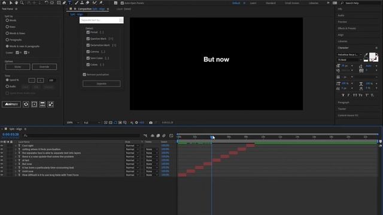
Task: Select the Roto Brush tool
Action: click(95, 3)
